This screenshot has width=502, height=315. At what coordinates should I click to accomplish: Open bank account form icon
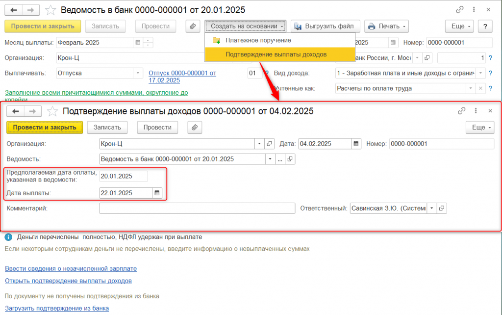(427, 58)
